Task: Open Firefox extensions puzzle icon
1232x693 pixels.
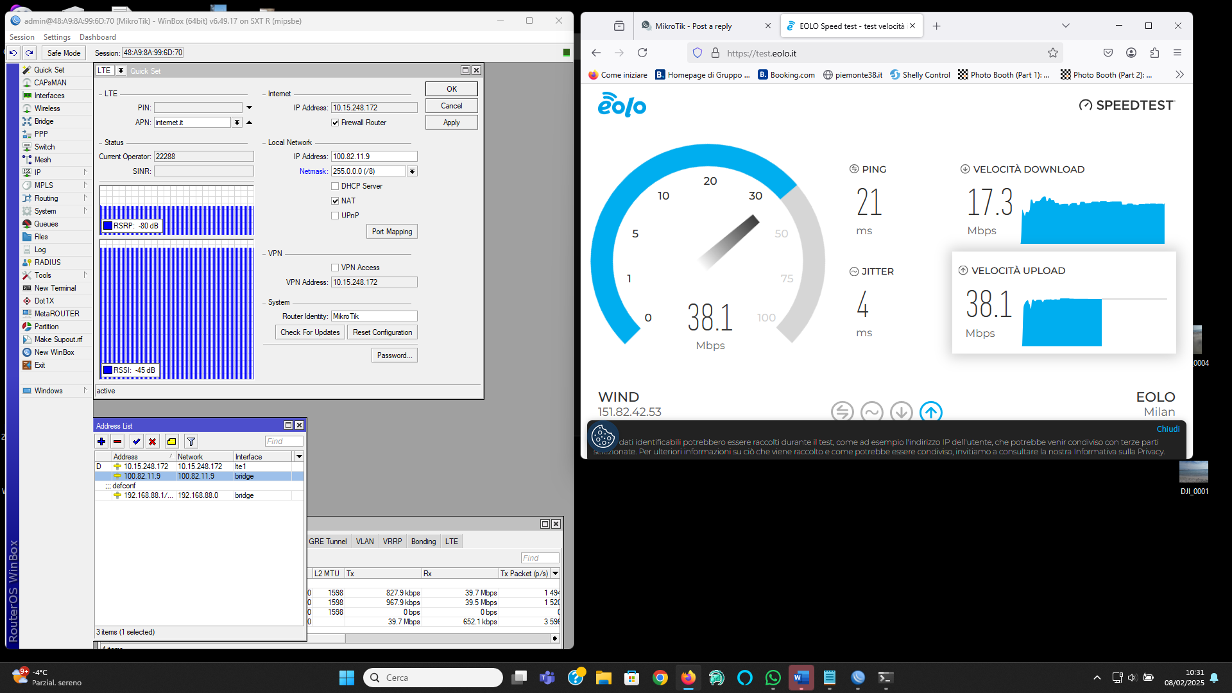Action: [x=1154, y=53]
